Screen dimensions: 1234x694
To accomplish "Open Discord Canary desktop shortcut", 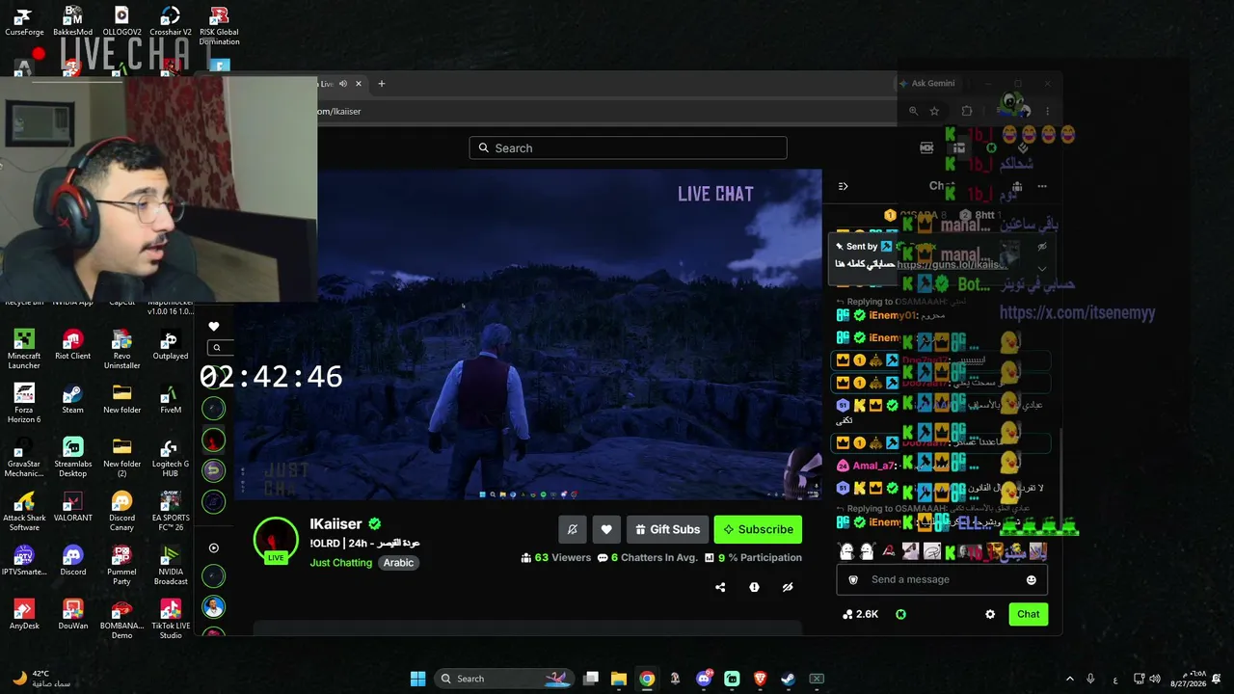I will (x=121, y=511).
